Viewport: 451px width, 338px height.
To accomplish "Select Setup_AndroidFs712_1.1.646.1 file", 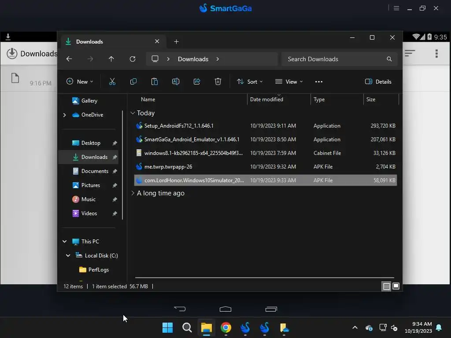I will tap(266, 125).
